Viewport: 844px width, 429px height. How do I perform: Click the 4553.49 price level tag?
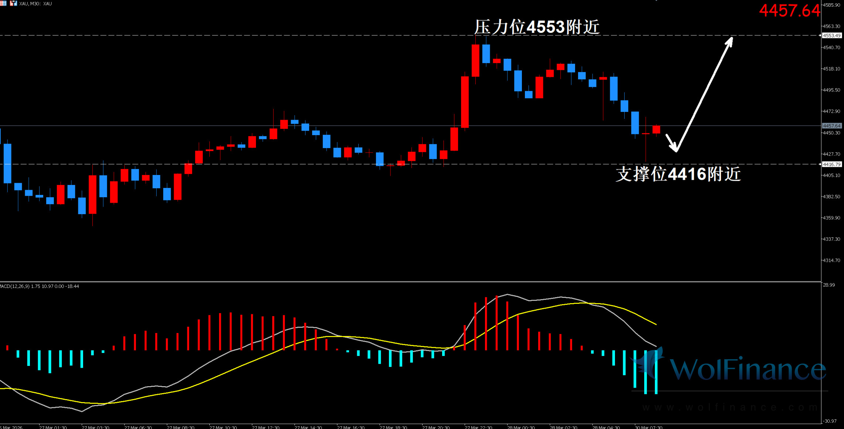(x=831, y=35)
